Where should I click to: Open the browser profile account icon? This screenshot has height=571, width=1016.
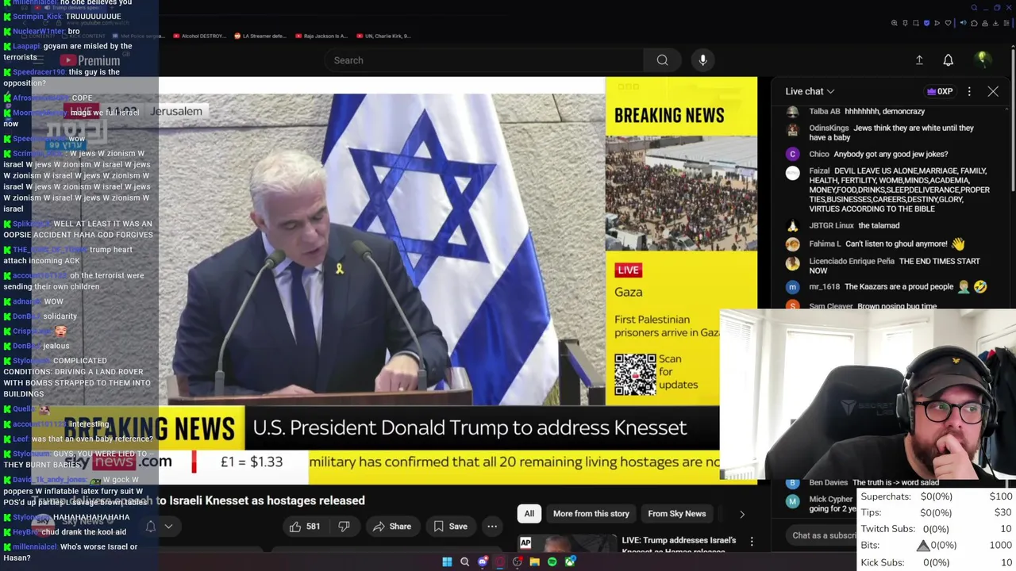click(x=985, y=23)
